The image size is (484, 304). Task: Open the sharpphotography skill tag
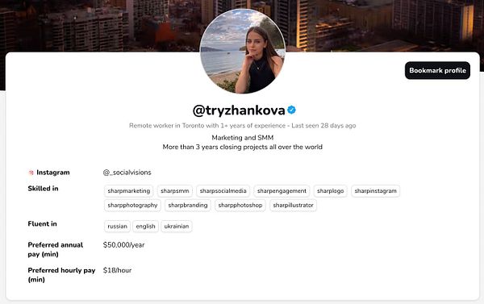click(132, 206)
